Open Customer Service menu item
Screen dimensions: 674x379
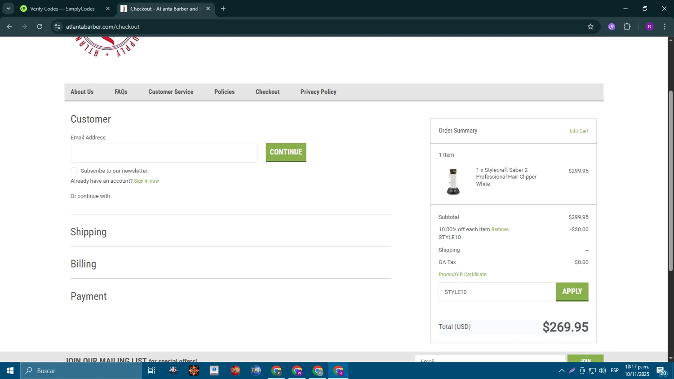point(171,92)
